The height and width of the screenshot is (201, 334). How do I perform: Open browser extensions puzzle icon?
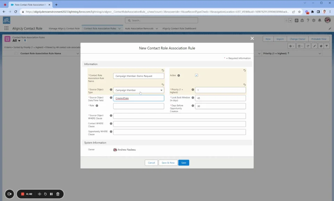(x=312, y=12)
